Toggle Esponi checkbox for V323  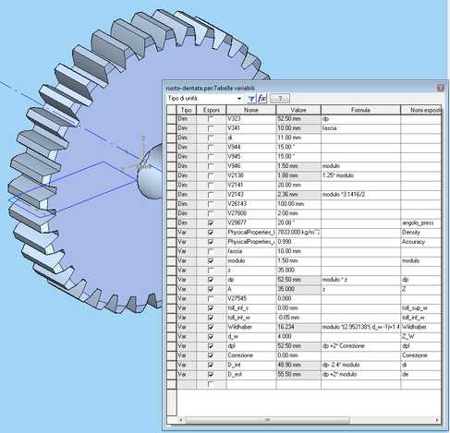tap(211, 119)
